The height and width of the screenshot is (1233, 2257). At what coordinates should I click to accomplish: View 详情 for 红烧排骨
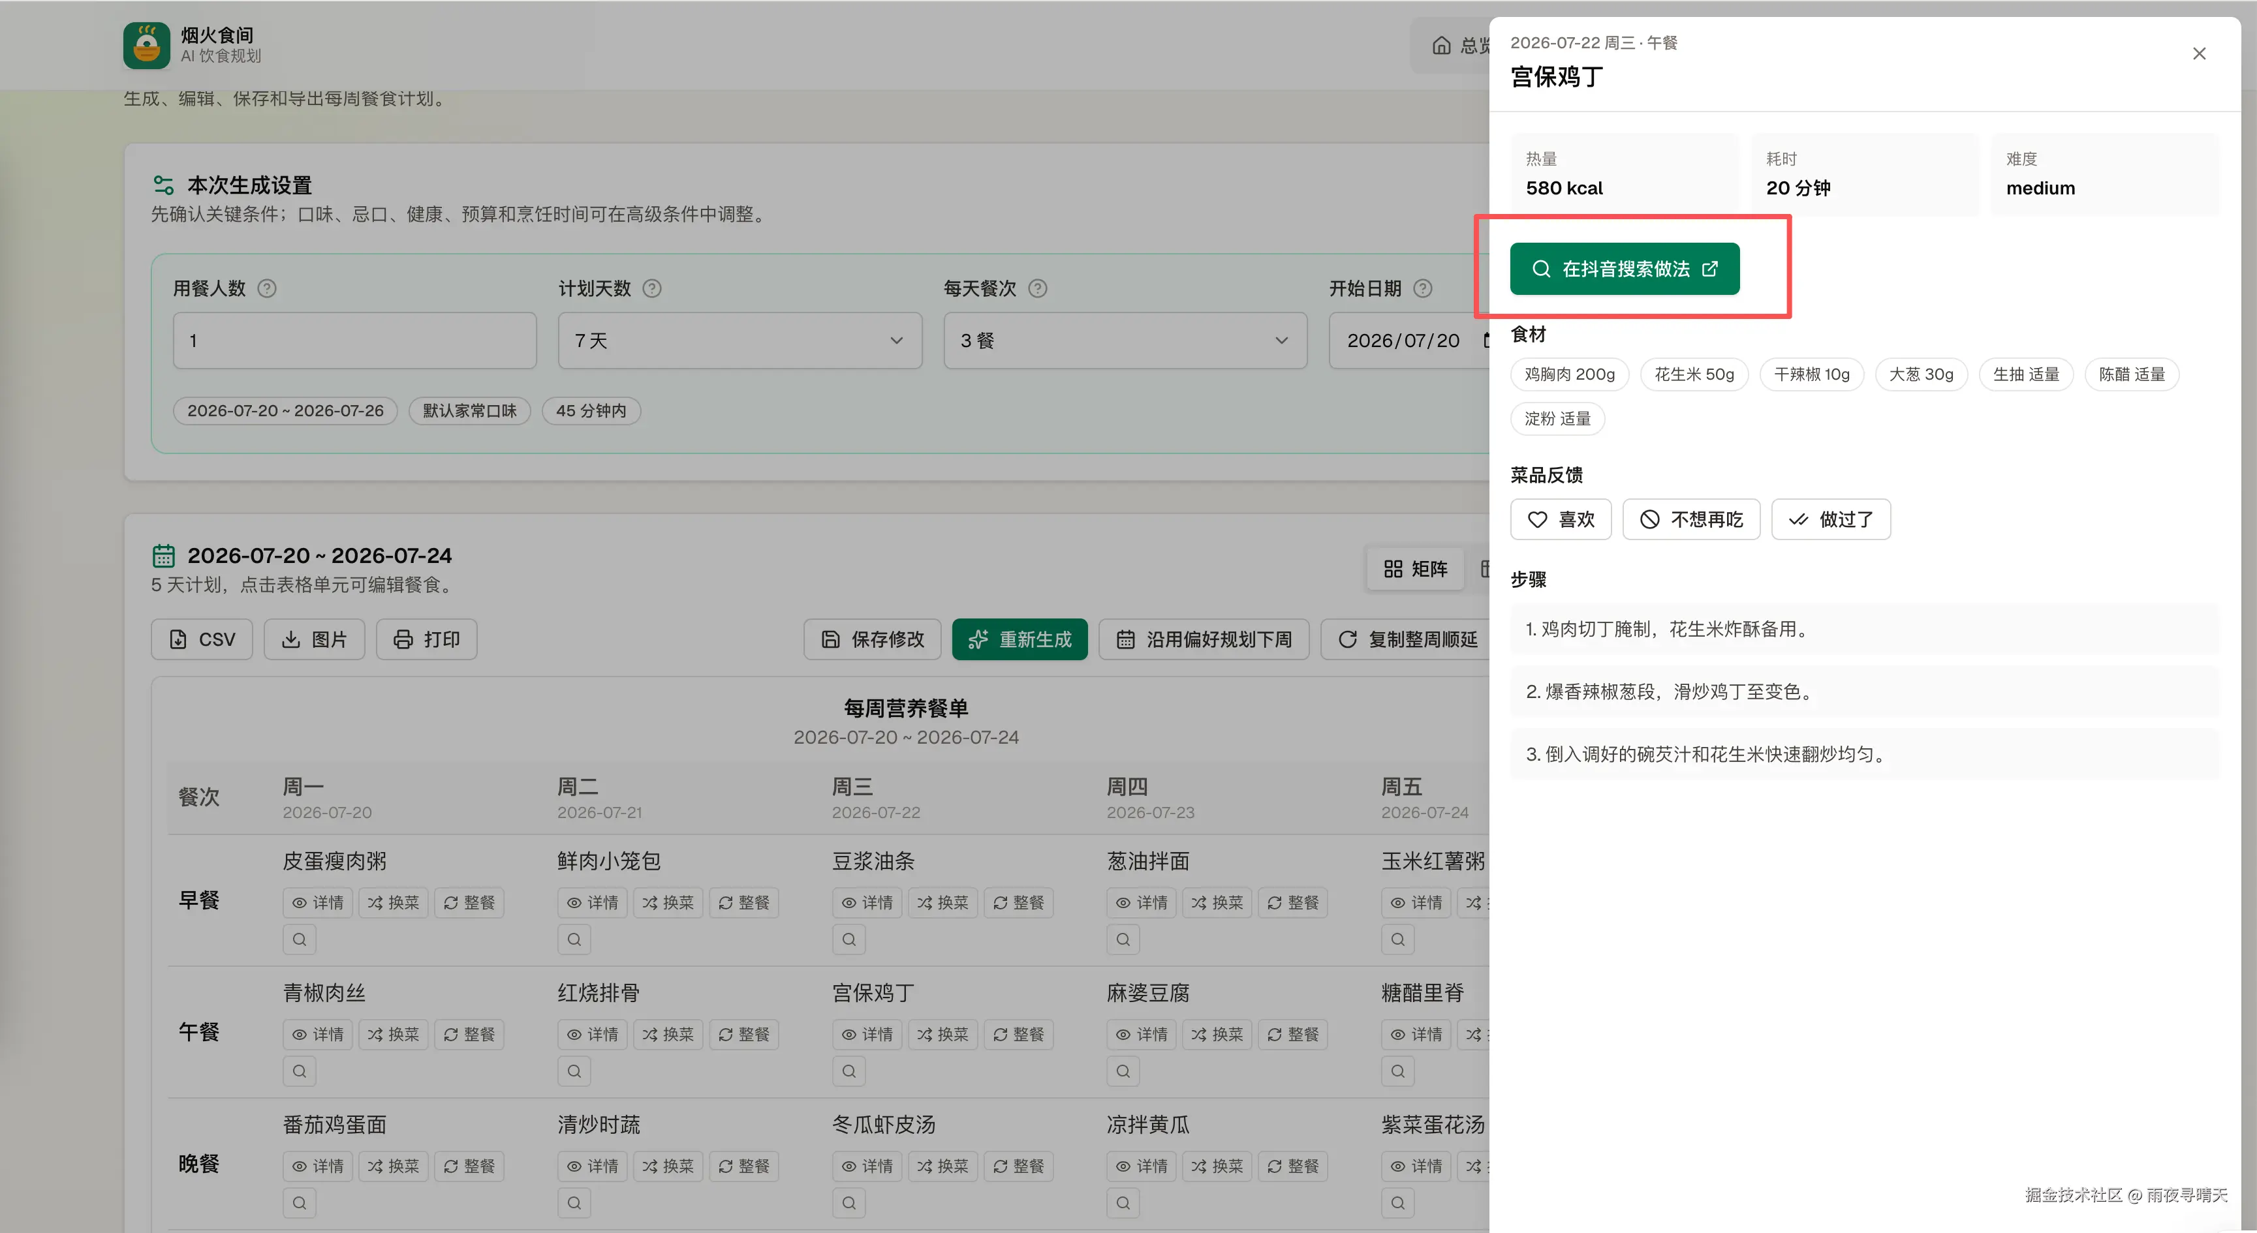click(592, 1034)
